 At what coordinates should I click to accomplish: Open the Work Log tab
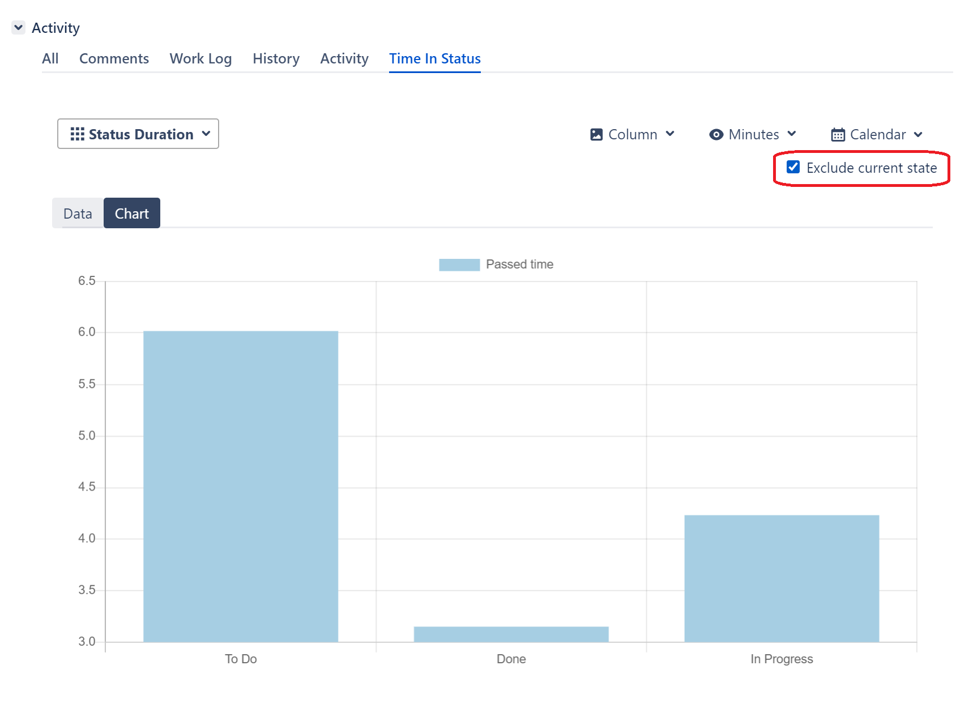(200, 59)
